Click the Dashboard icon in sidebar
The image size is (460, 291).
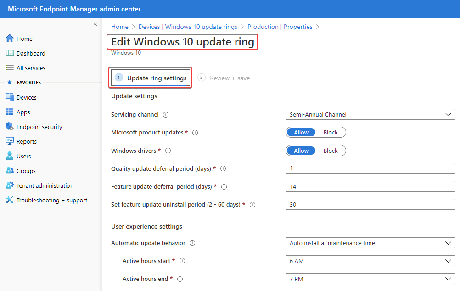coord(9,53)
